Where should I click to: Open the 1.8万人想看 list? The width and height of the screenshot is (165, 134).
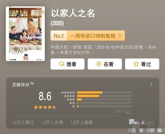[x=81, y=122]
